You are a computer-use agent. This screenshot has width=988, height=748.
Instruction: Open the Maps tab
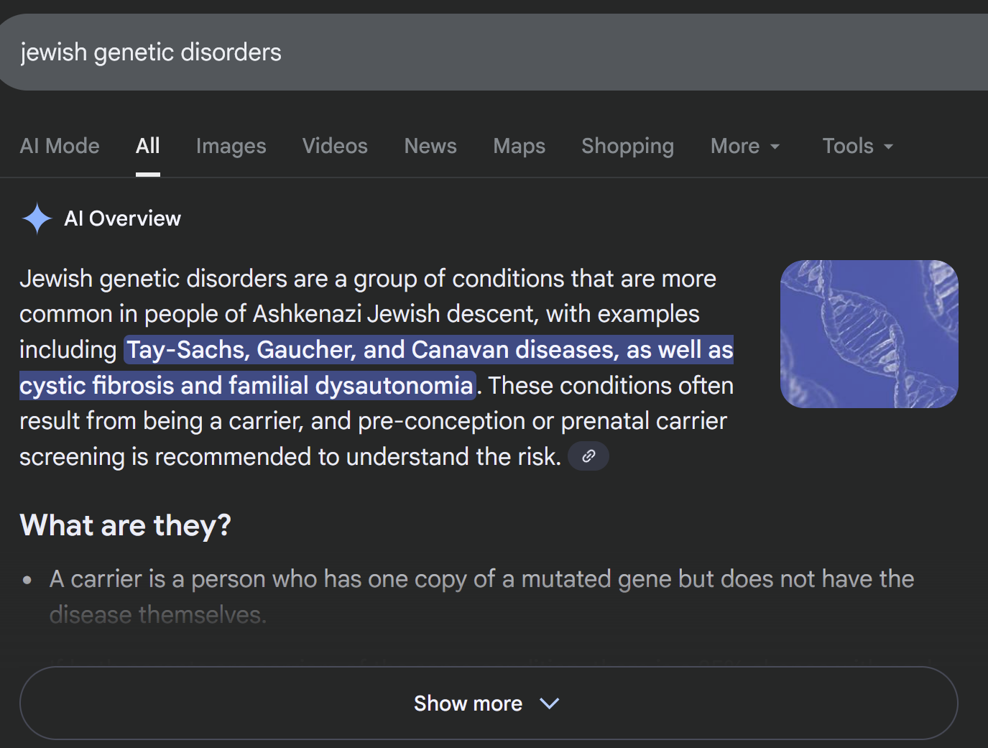coord(519,146)
